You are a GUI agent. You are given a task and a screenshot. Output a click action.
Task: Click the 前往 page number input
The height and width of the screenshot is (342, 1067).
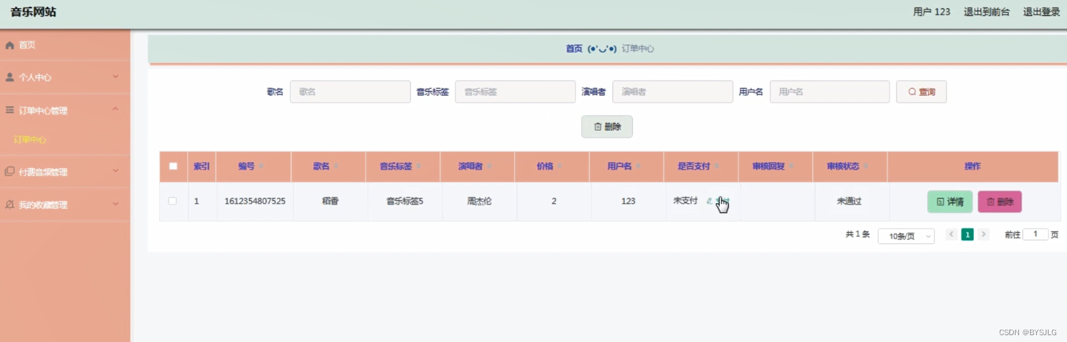click(1035, 235)
